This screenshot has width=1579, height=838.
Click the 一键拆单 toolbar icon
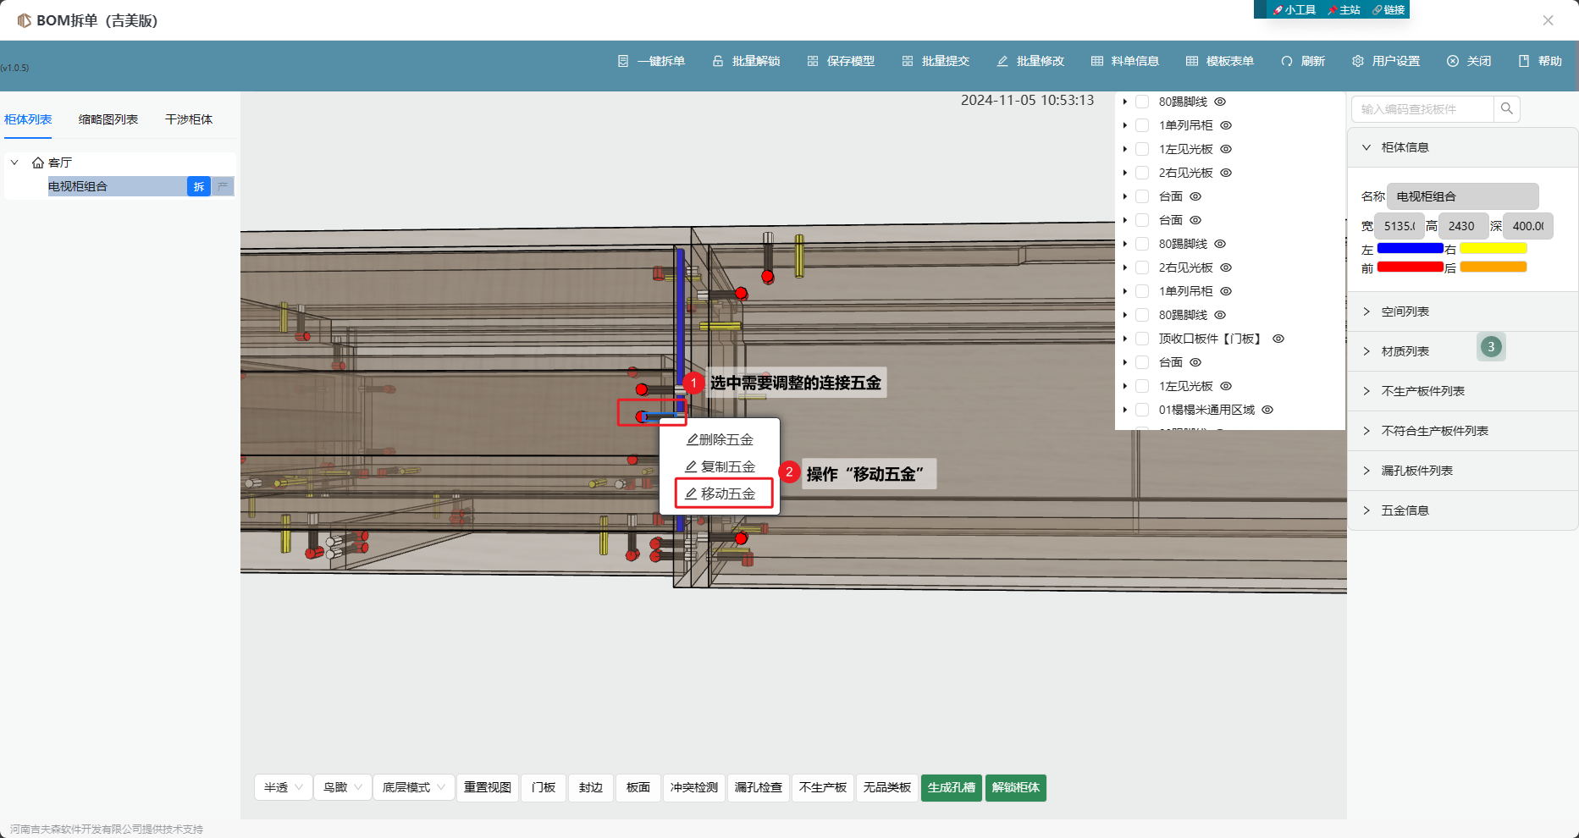(x=623, y=61)
